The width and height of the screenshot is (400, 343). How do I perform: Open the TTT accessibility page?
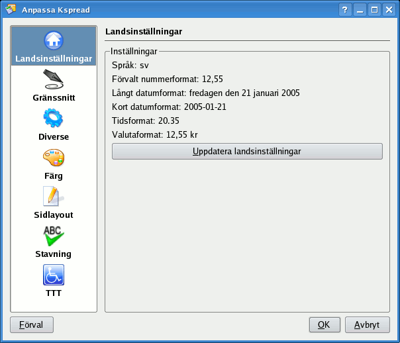pyautogui.click(x=54, y=275)
